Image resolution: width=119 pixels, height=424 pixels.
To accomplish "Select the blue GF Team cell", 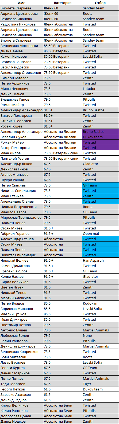I will pyautogui.click(x=101, y=185).
